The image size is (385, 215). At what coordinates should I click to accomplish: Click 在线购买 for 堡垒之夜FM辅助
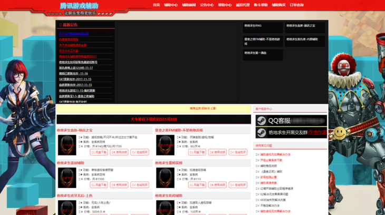click(x=238, y=152)
